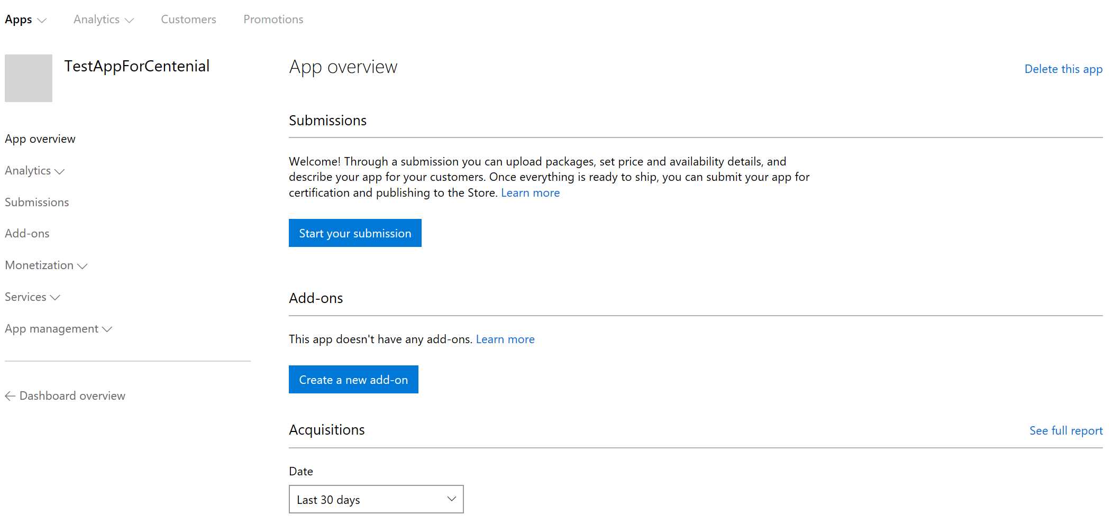Image resolution: width=1113 pixels, height=524 pixels.
Task: Open Submissions from the sidebar
Action: pyautogui.click(x=37, y=201)
